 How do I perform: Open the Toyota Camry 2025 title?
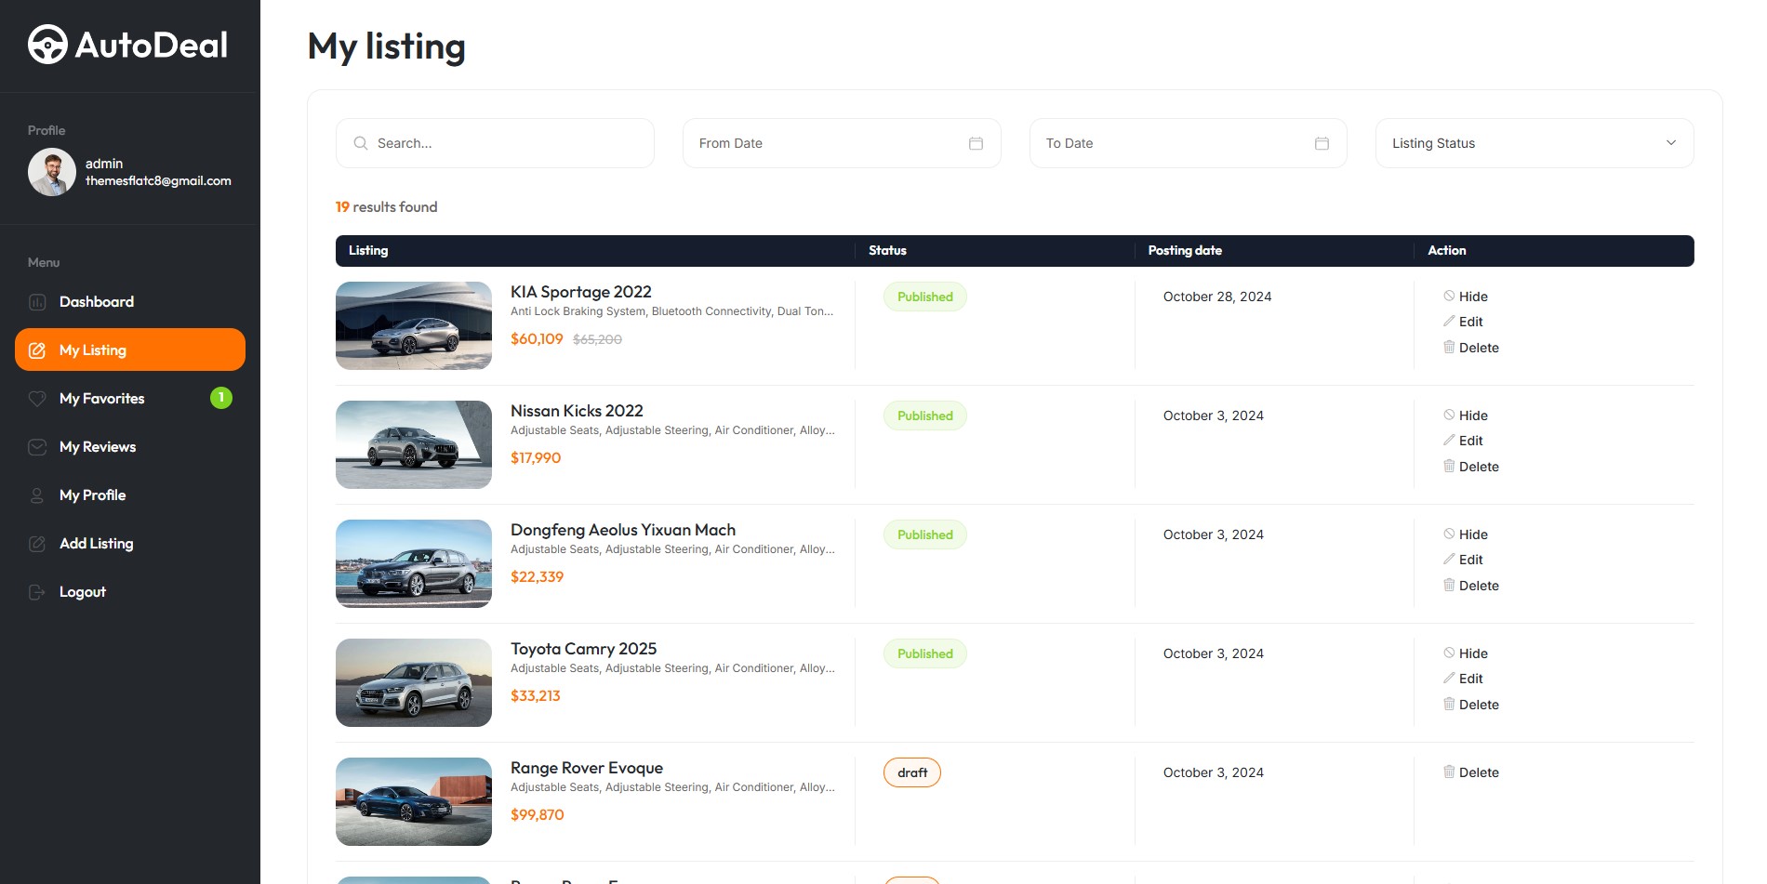pyautogui.click(x=583, y=649)
